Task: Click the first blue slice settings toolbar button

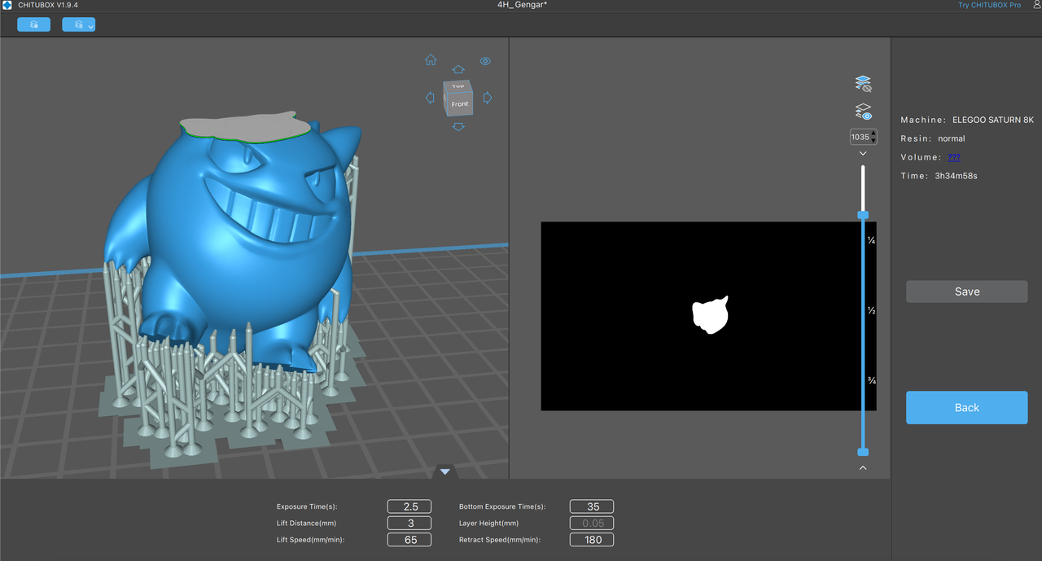Action: 33,25
